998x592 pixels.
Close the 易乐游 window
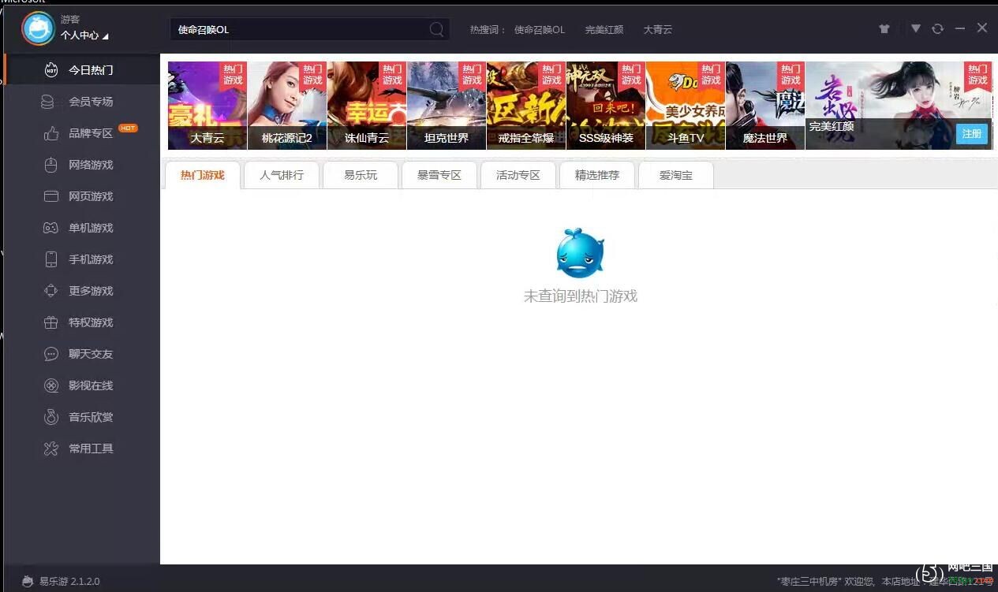[x=982, y=28]
